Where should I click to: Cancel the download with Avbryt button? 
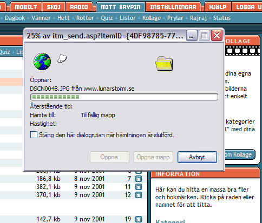(x=197, y=157)
